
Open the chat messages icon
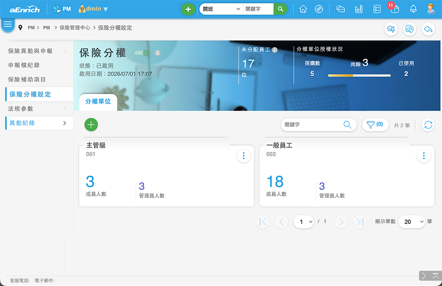click(341, 9)
